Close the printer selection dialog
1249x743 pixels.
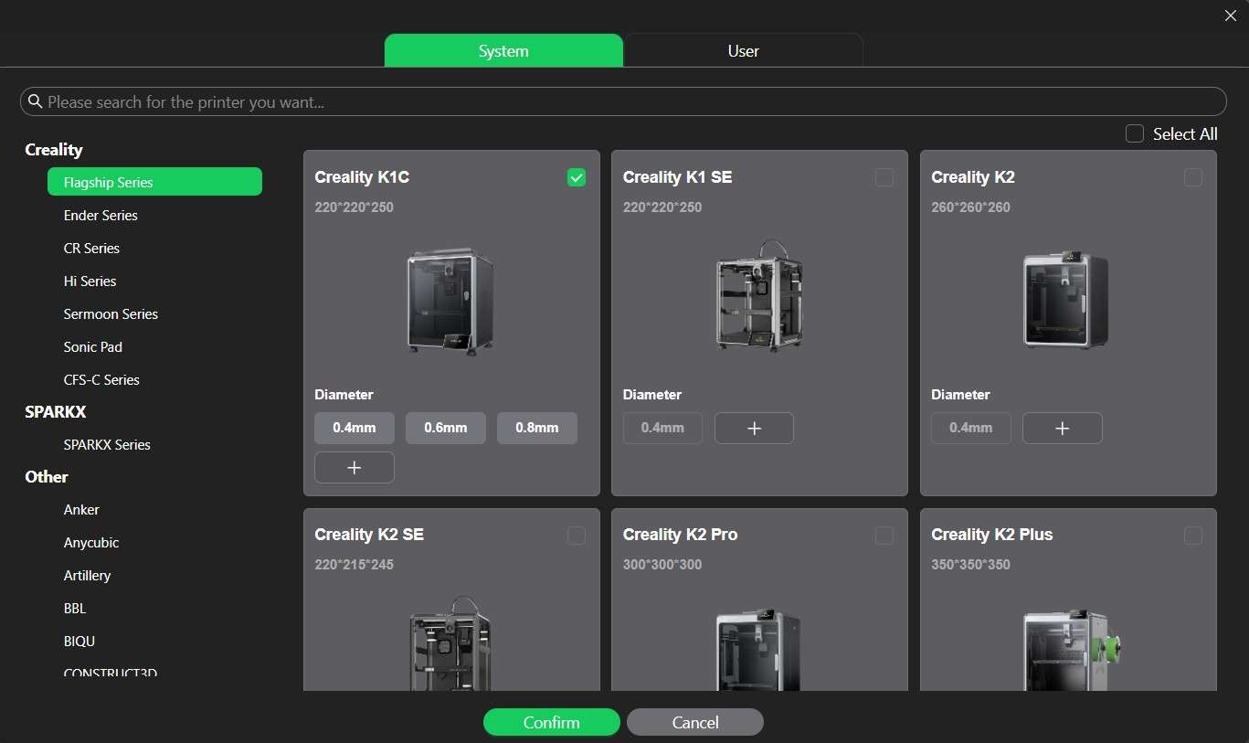[1230, 15]
